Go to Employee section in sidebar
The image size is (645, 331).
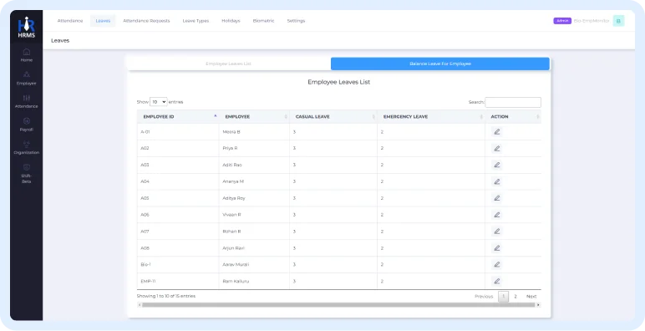coord(27,78)
